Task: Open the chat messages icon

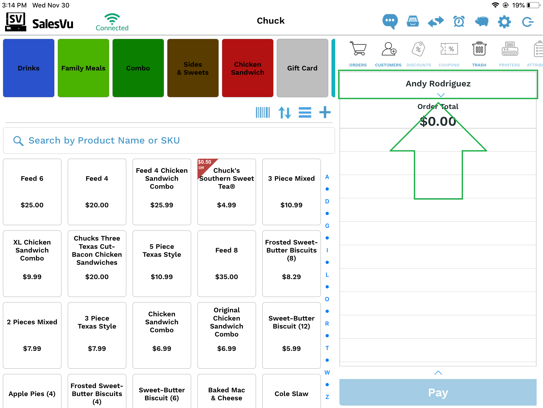Action: (390, 22)
